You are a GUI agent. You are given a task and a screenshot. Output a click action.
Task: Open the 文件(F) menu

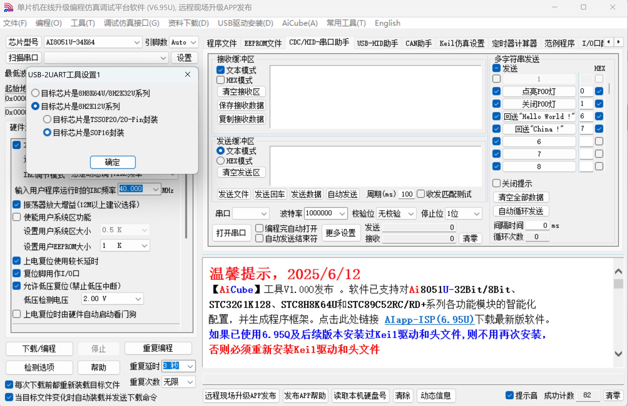[x=15, y=23]
